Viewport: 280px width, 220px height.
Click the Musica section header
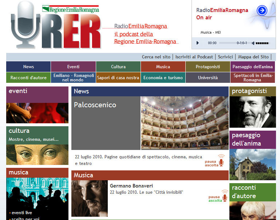tap(150, 175)
